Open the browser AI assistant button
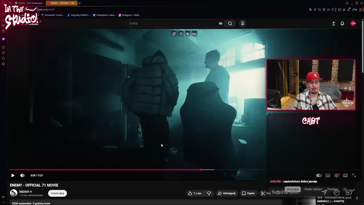The width and height of the screenshot is (364, 205). point(354,10)
